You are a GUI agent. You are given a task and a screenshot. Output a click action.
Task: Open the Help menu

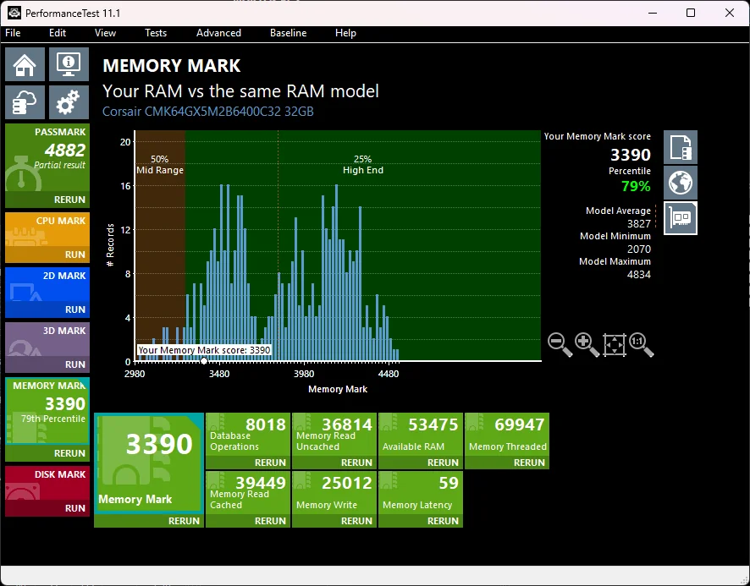(x=345, y=33)
